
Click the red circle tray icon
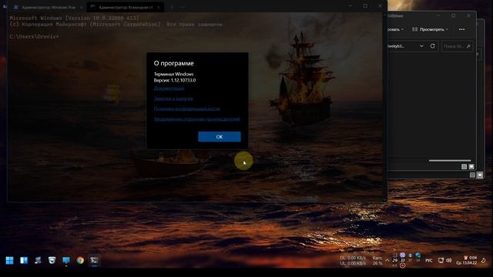[x=402, y=265]
